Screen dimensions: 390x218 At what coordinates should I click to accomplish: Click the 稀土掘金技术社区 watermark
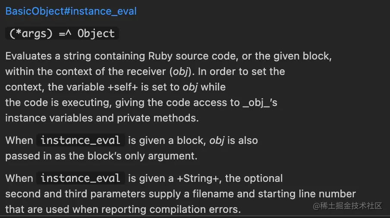click(x=348, y=206)
